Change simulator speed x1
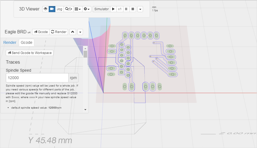Image resolution: width=257 pixels, height=148 pixels. [x=120, y=9]
